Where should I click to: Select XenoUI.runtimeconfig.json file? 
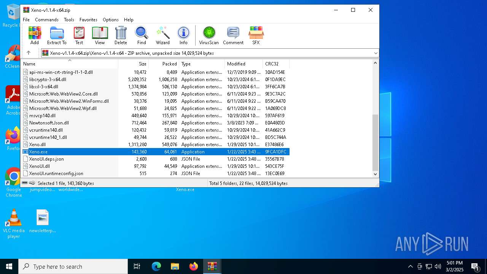tap(56, 174)
